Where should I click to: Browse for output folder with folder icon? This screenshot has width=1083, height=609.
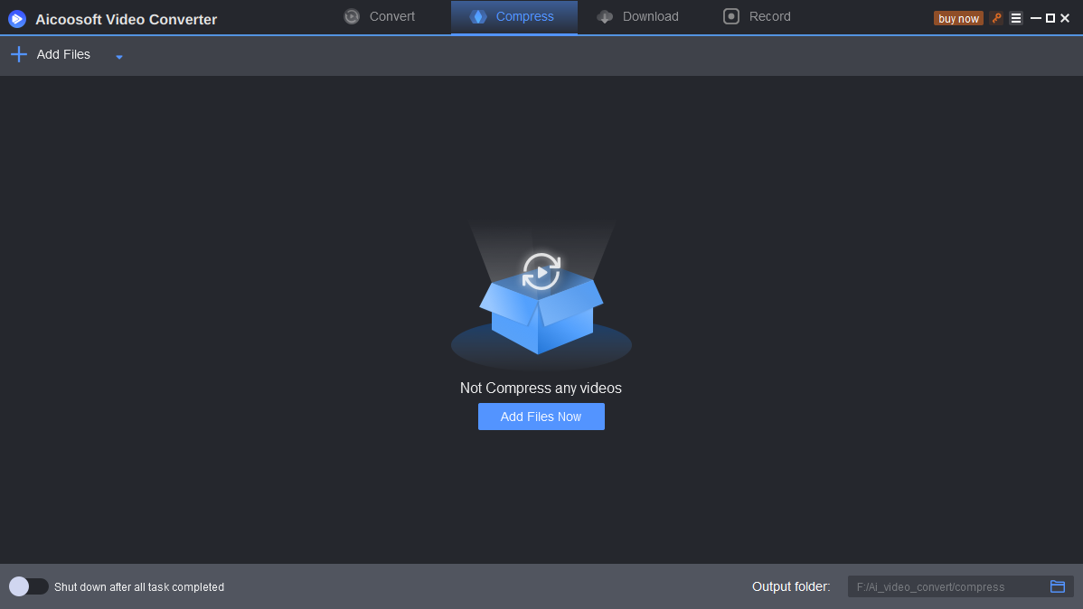[x=1058, y=586]
